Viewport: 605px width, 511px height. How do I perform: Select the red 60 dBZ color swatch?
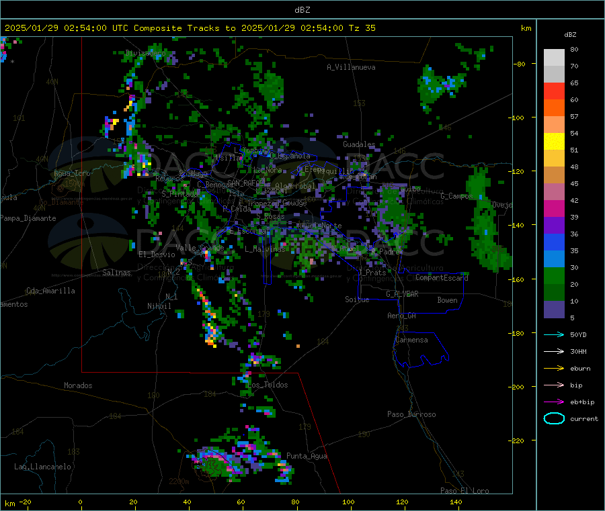554,91
